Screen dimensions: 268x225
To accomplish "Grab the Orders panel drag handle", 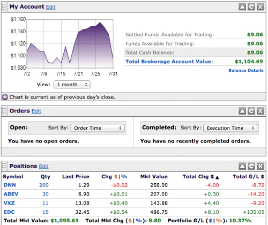I will click(x=4, y=111).
